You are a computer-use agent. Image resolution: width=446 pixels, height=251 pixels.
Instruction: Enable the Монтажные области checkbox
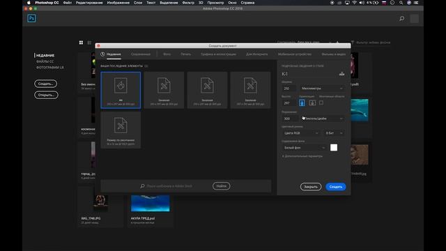coord(321,102)
